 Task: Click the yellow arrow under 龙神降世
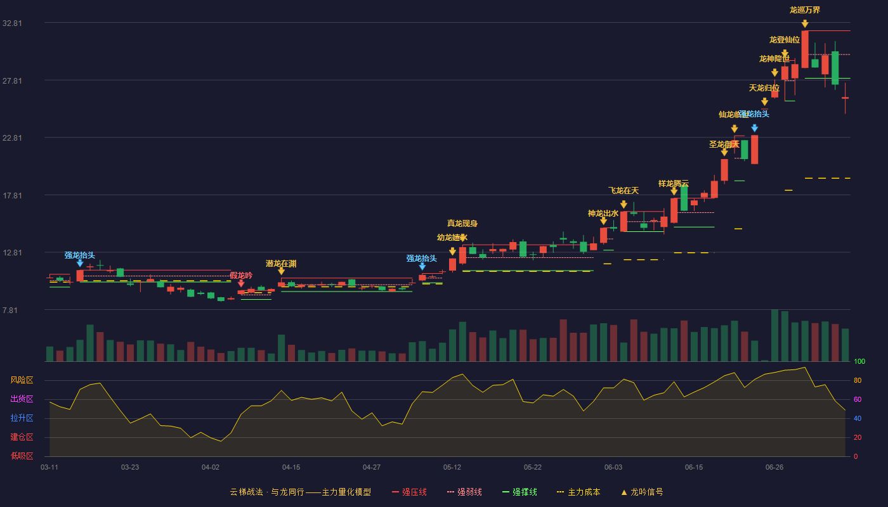[775, 73]
